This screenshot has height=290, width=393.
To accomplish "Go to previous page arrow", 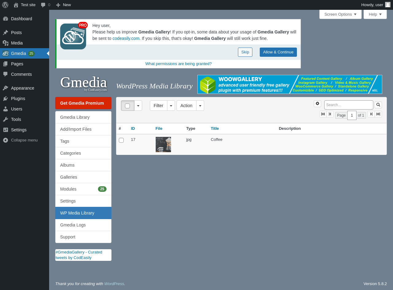I will [x=330, y=114].
